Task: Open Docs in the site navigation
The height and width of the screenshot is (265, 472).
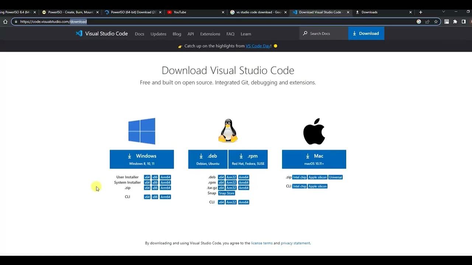Action: [x=139, y=34]
